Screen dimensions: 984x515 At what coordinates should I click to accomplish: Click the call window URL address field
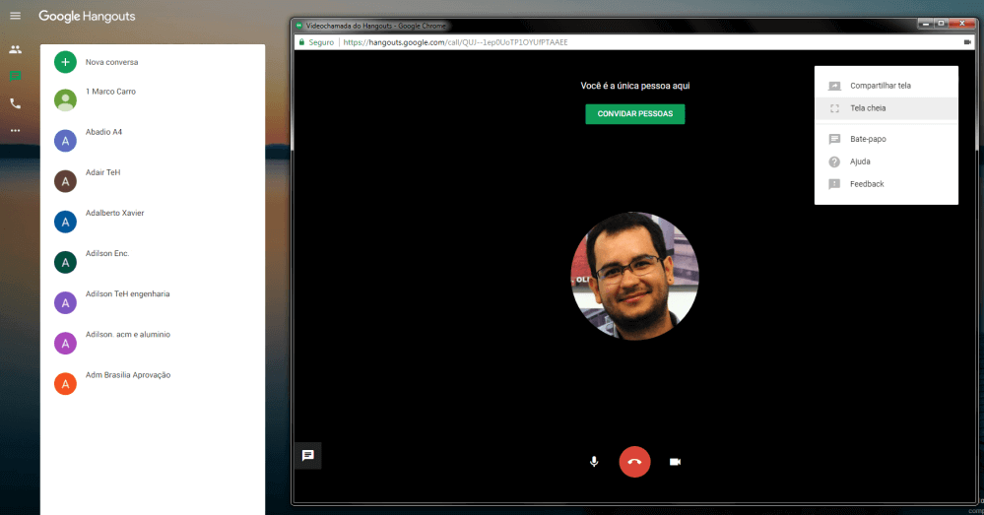click(591, 43)
